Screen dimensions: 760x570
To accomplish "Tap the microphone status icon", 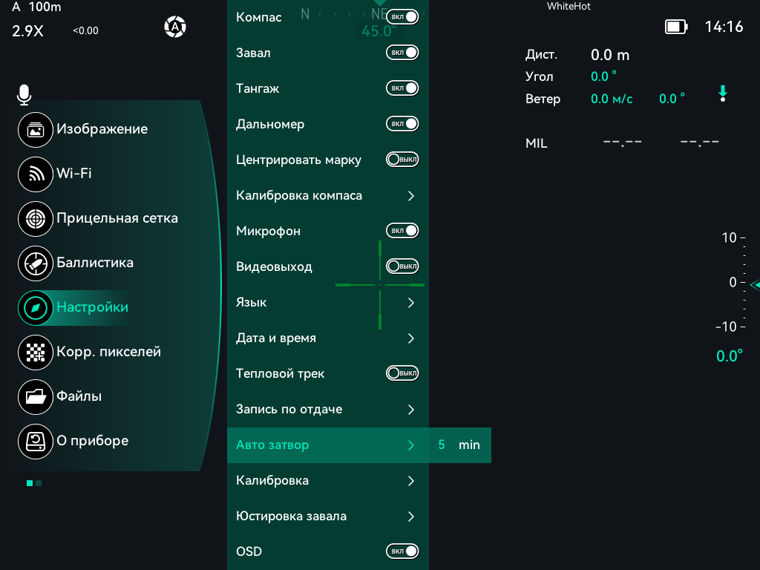I will (24, 94).
